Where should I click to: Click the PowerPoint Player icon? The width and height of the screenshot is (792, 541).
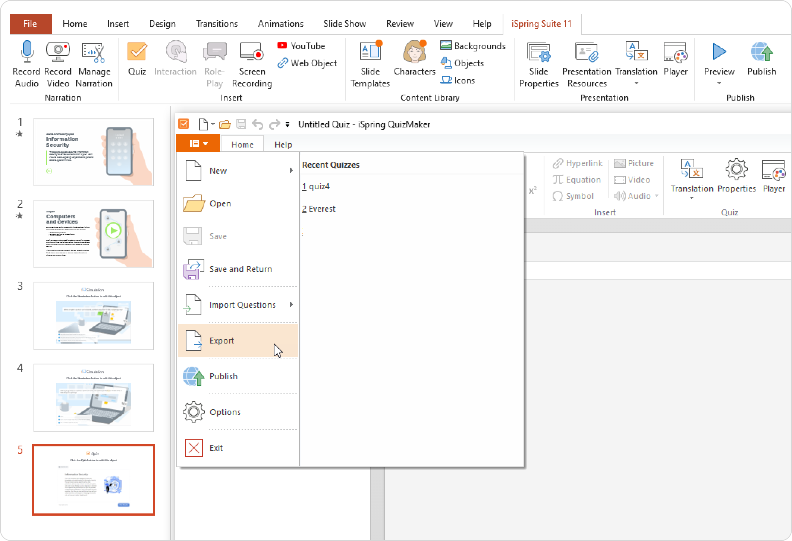[x=675, y=52]
